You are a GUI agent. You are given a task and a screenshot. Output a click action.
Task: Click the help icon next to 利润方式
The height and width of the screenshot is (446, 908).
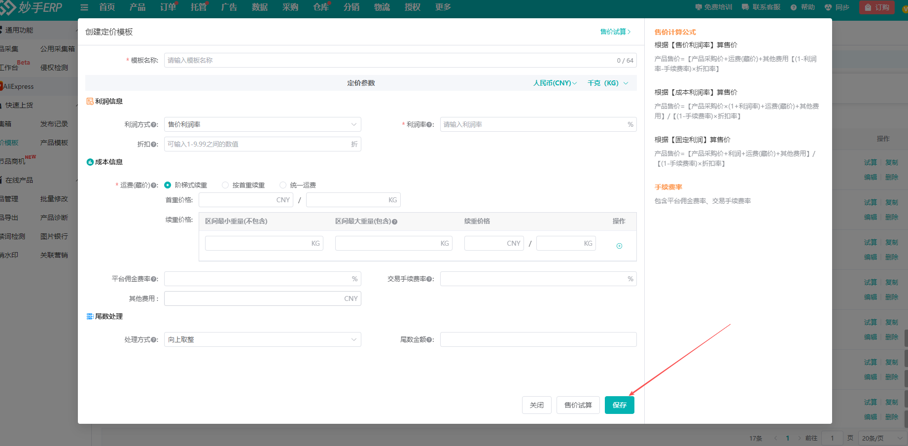point(154,125)
